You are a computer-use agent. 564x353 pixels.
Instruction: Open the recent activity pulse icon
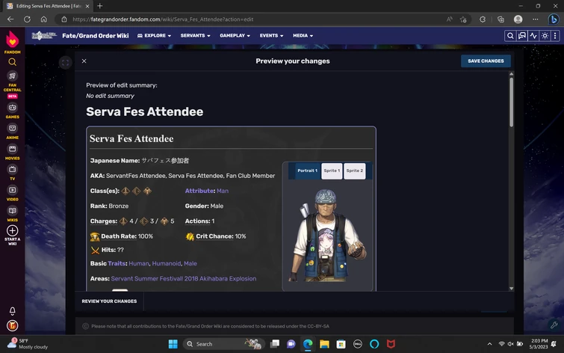[x=533, y=36]
